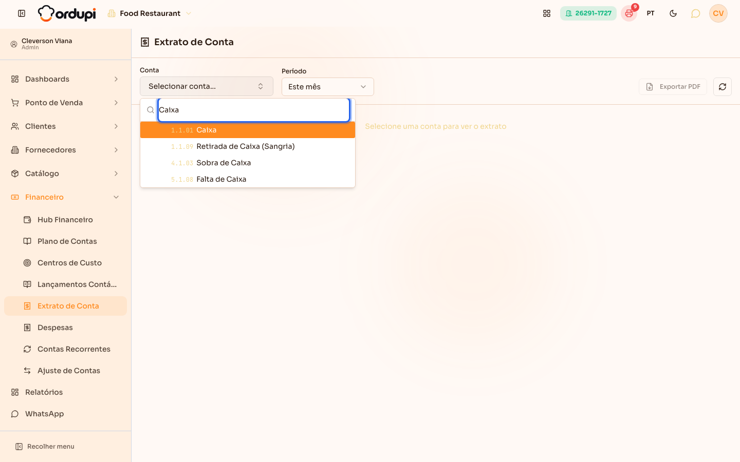Expand the Clientes menu

pos(65,126)
